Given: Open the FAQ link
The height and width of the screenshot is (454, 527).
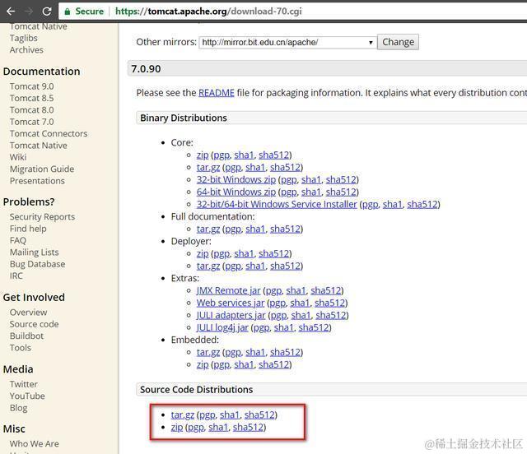Looking at the screenshot, I should coord(18,240).
